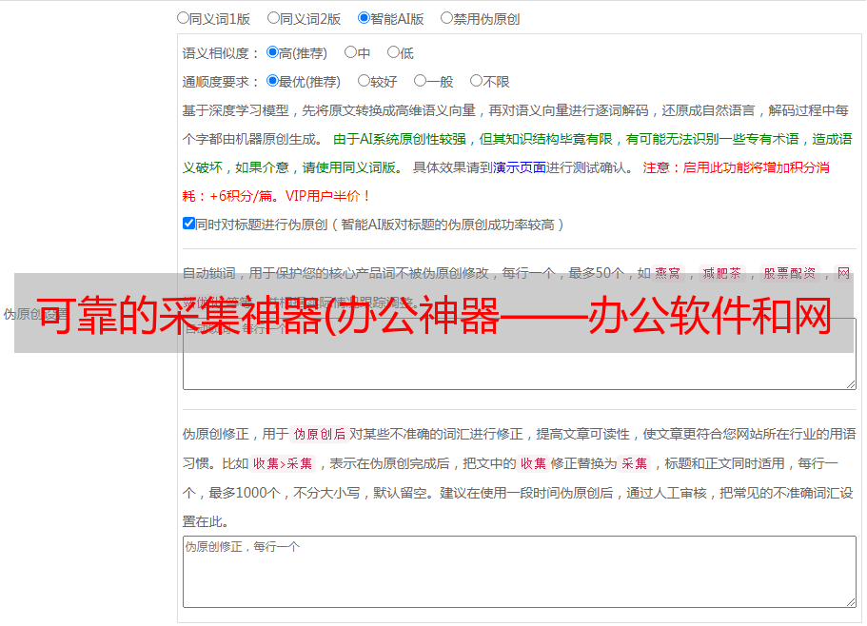Pick 禁用伪原创 to disable rewriting

click(x=446, y=18)
